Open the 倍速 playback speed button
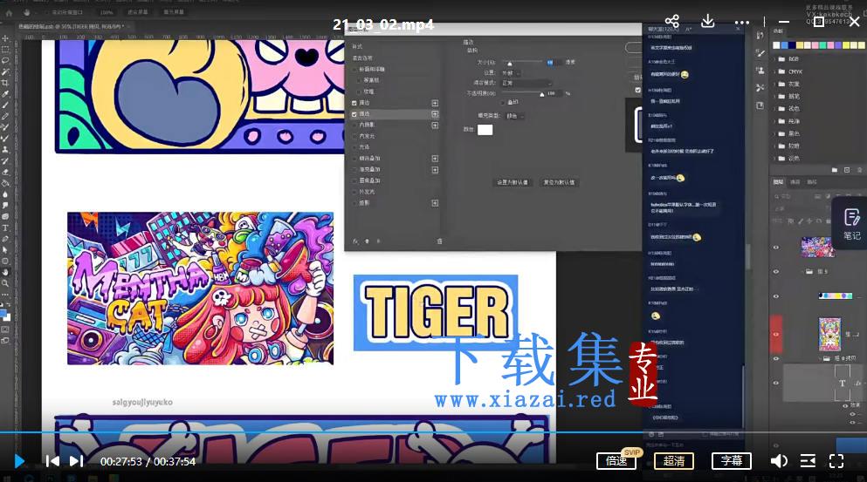The width and height of the screenshot is (867, 482). click(616, 461)
